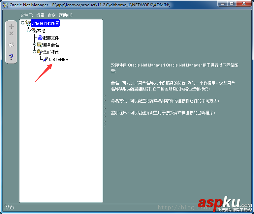This screenshot has height=214, width=254.
Task: Select the 监听程序 tree item
Action: point(51,52)
